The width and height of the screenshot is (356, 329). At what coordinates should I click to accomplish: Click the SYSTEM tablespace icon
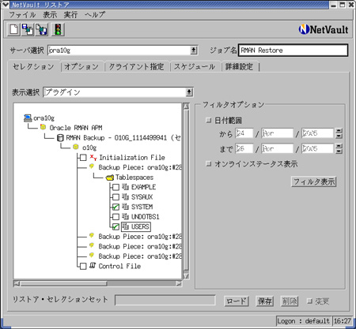(125, 207)
